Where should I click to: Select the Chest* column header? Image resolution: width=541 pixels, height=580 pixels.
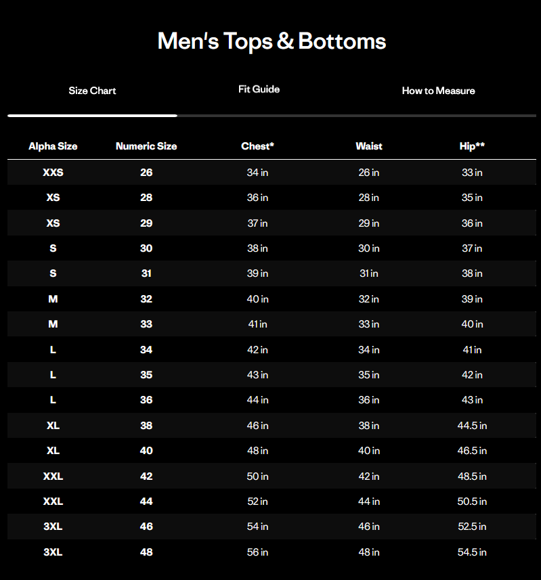[257, 146]
